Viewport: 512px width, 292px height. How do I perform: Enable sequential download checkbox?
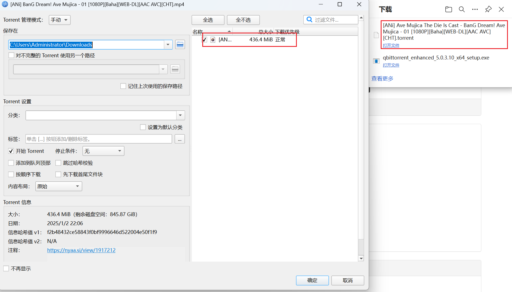(11, 174)
